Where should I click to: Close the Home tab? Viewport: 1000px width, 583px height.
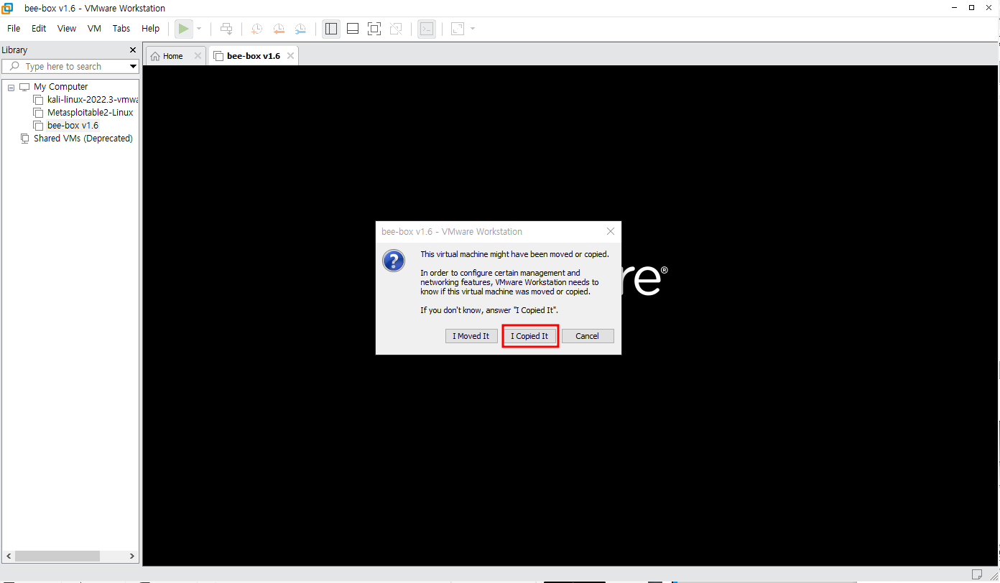tap(198, 56)
